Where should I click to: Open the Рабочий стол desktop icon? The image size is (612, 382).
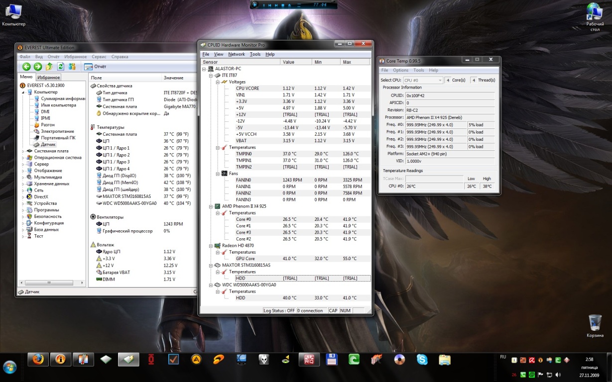595,17
